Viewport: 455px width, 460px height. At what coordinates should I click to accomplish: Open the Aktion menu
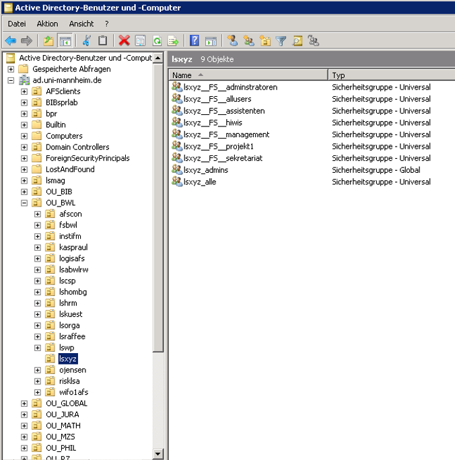(47, 24)
